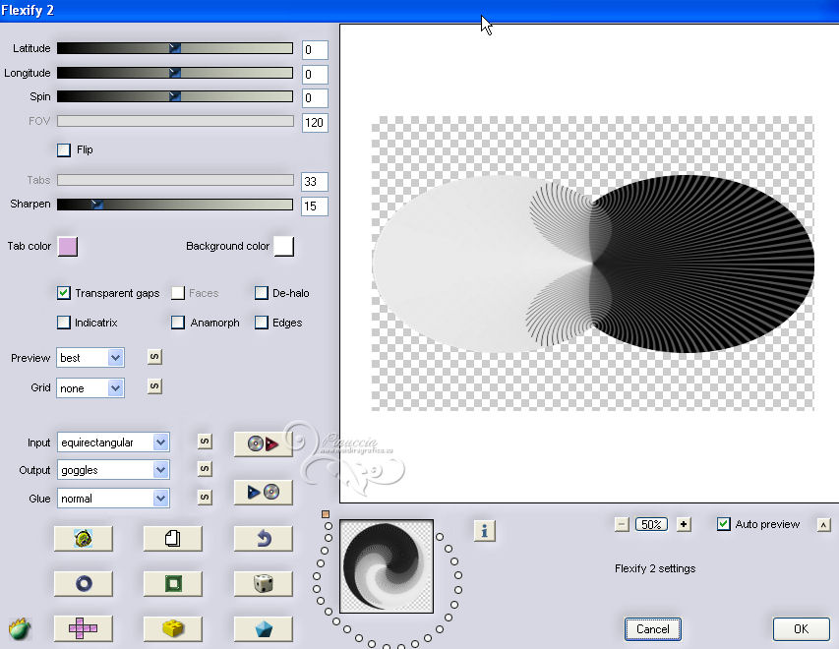
Task: Click the info button beside thumbnail
Action: [484, 531]
